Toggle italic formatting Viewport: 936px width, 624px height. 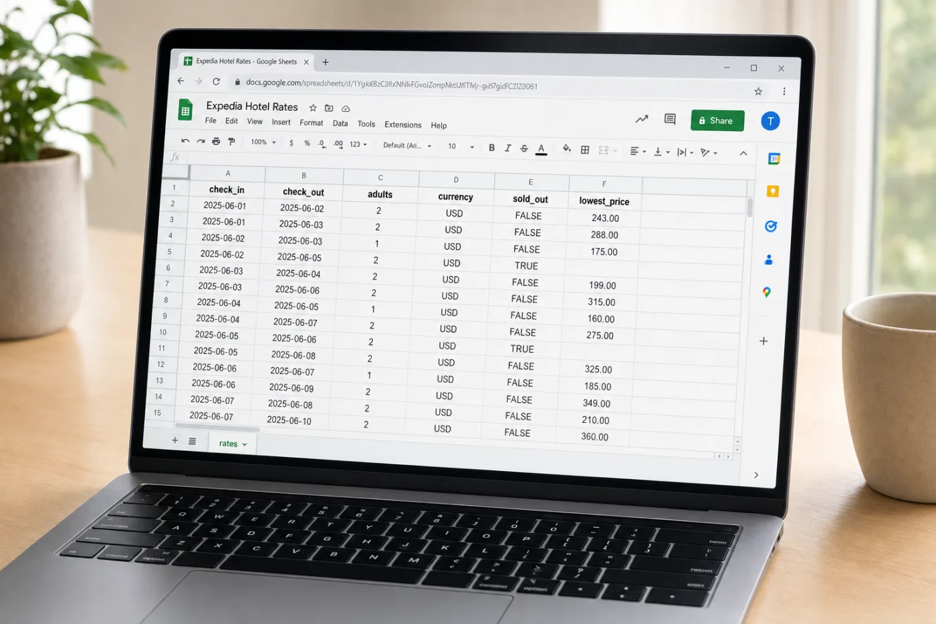(507, 148)
